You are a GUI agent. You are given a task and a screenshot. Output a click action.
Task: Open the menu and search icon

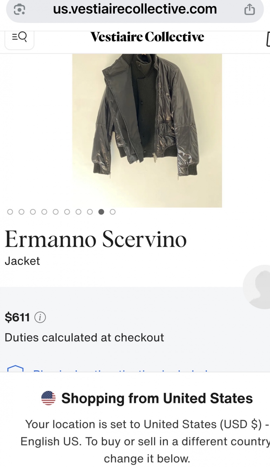point(19,37)
